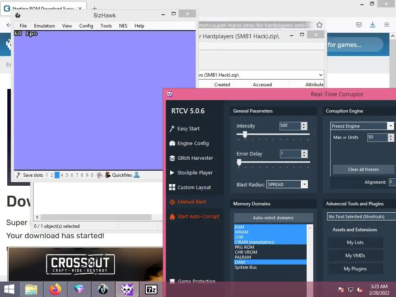The image size is (396, 297).
Task: Open Blast Radius SPREAD dropdown
Action: [x=304, y=184]
